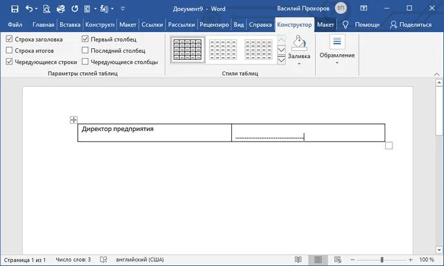Select the third dashed table style thumbnail

pos(259,50)
